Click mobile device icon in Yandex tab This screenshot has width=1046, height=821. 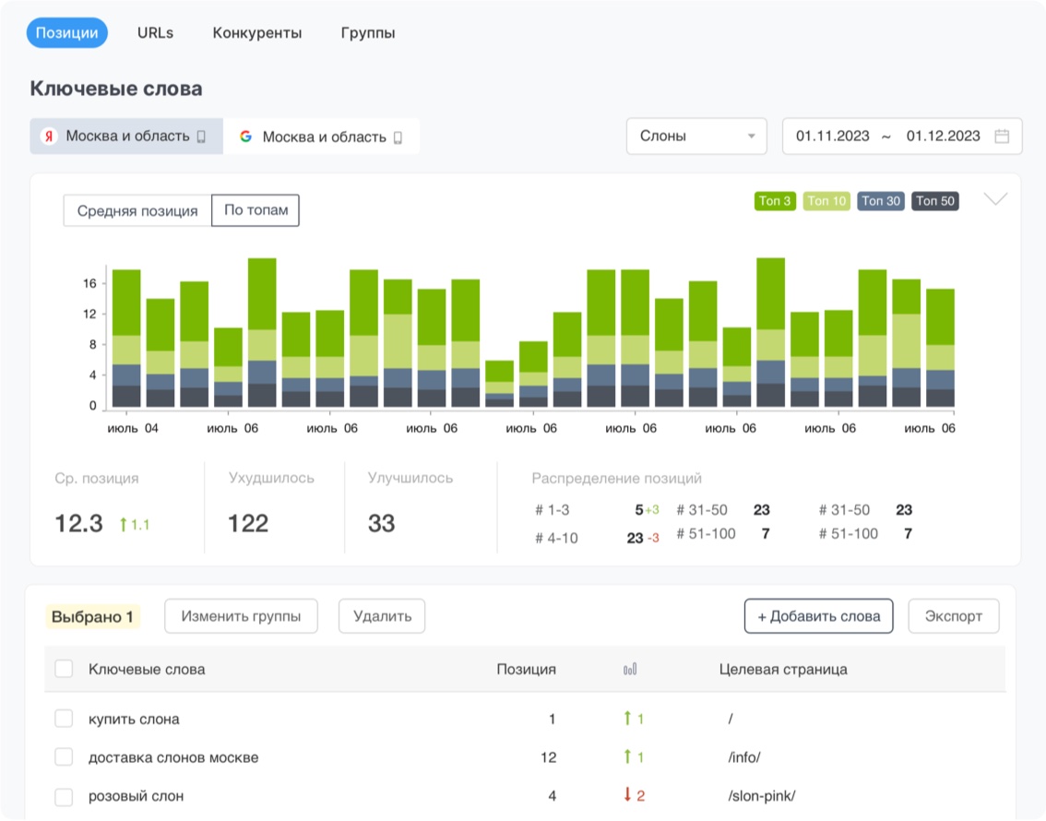200,137
